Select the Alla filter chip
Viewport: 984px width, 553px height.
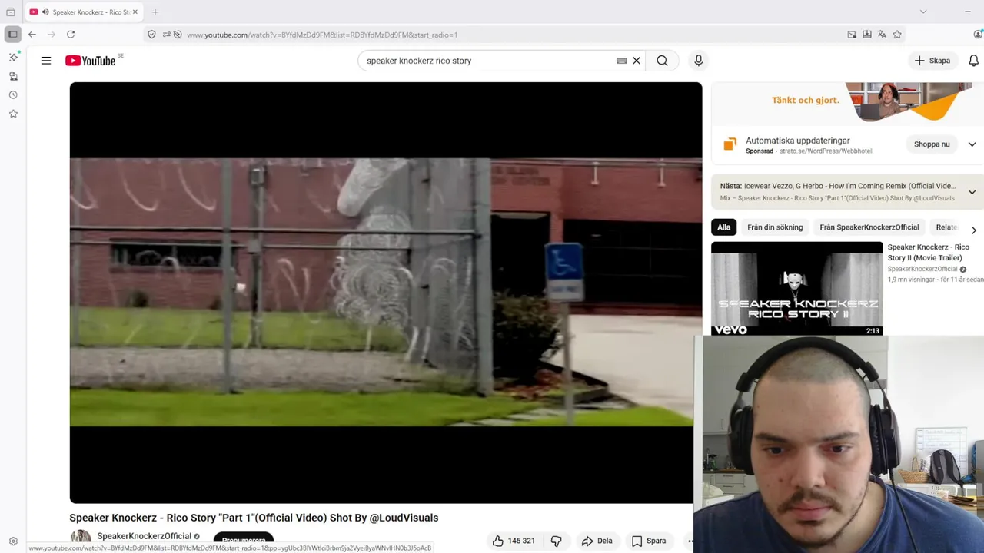click(x=723, y=227)
